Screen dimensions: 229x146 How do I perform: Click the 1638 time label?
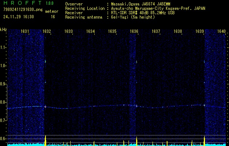pyautogui.click(x=178, y=32)
